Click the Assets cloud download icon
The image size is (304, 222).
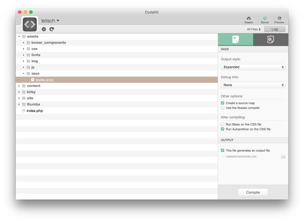[x=248, y=19]
